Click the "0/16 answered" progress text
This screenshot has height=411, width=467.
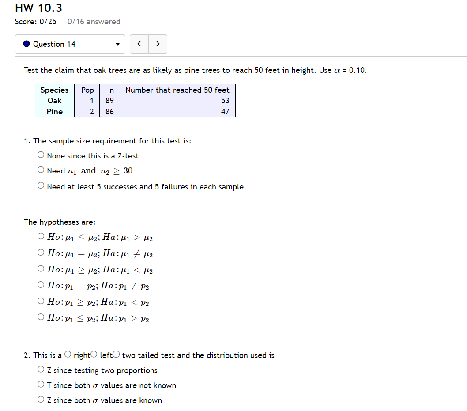[94, 21]
